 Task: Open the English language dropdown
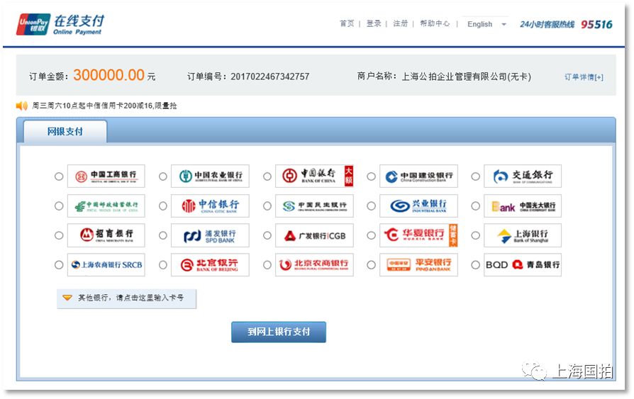tap(486, 24)
